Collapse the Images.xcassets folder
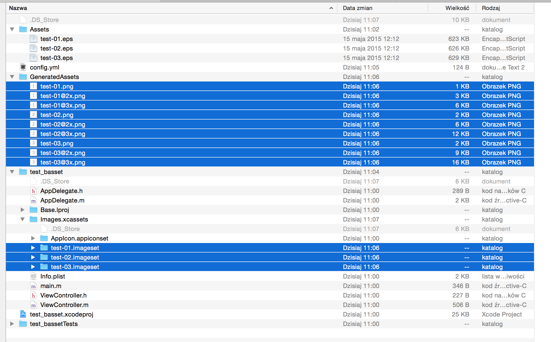 coord(22,219)
